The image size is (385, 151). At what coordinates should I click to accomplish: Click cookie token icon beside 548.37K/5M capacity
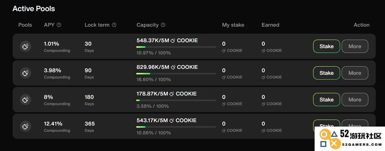173,41
